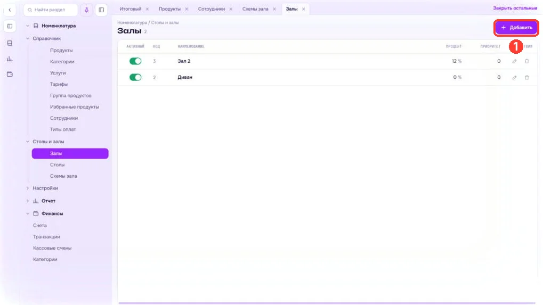Open Столы in the sidebar
The image size is (543, 305).
pyautogui.click(x=57, y=165)
